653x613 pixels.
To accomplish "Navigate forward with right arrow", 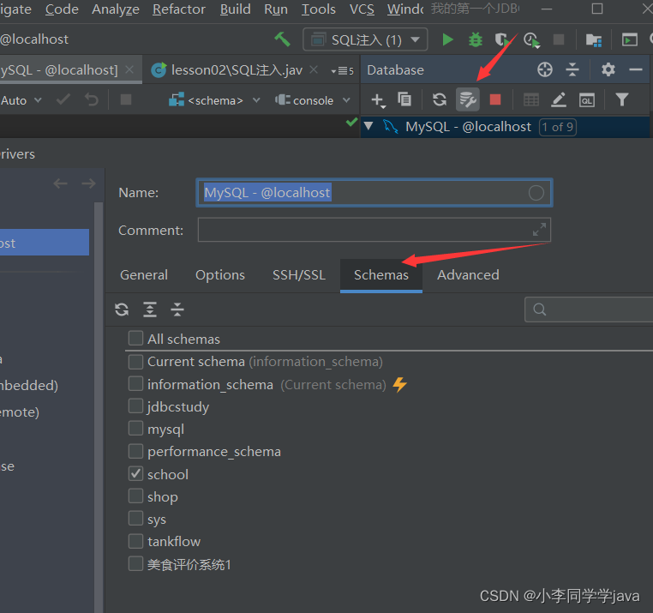I will [89, 183].
